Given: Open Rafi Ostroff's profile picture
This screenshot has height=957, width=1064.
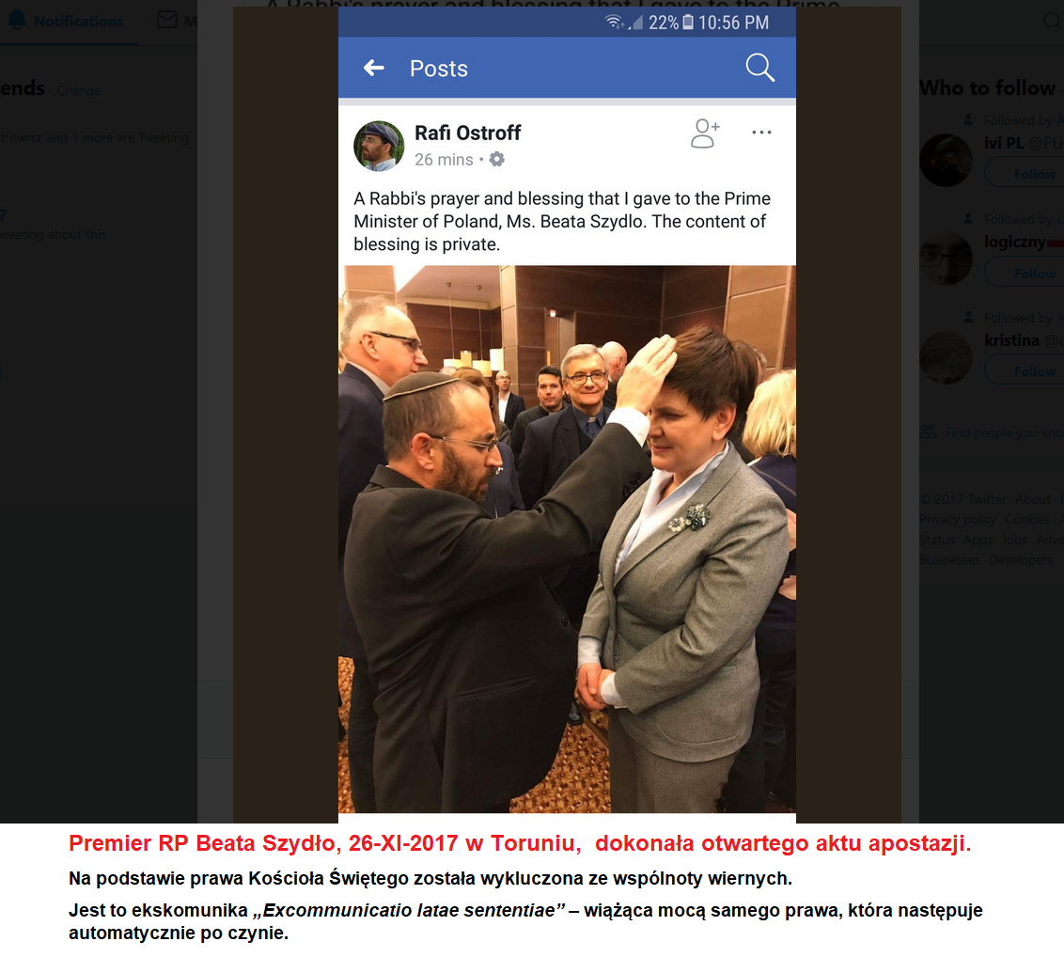Looking at the screenshot, I should tap(379, 146).
